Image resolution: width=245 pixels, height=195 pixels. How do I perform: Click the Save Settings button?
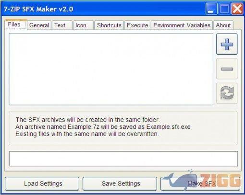[x=120, y=184]
